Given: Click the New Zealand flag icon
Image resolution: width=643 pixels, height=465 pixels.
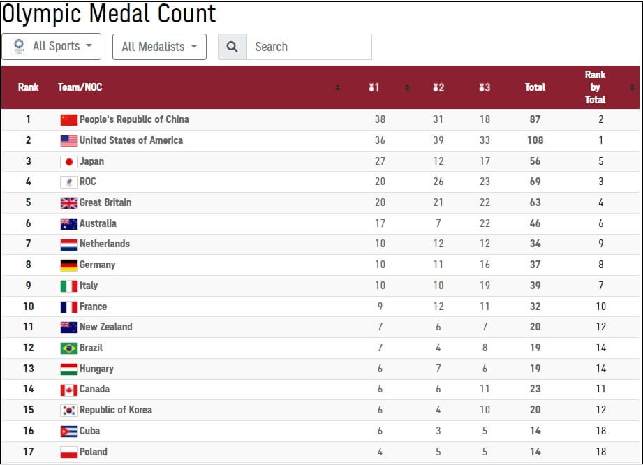Looking at the screenshot, I should pos(69,327).
